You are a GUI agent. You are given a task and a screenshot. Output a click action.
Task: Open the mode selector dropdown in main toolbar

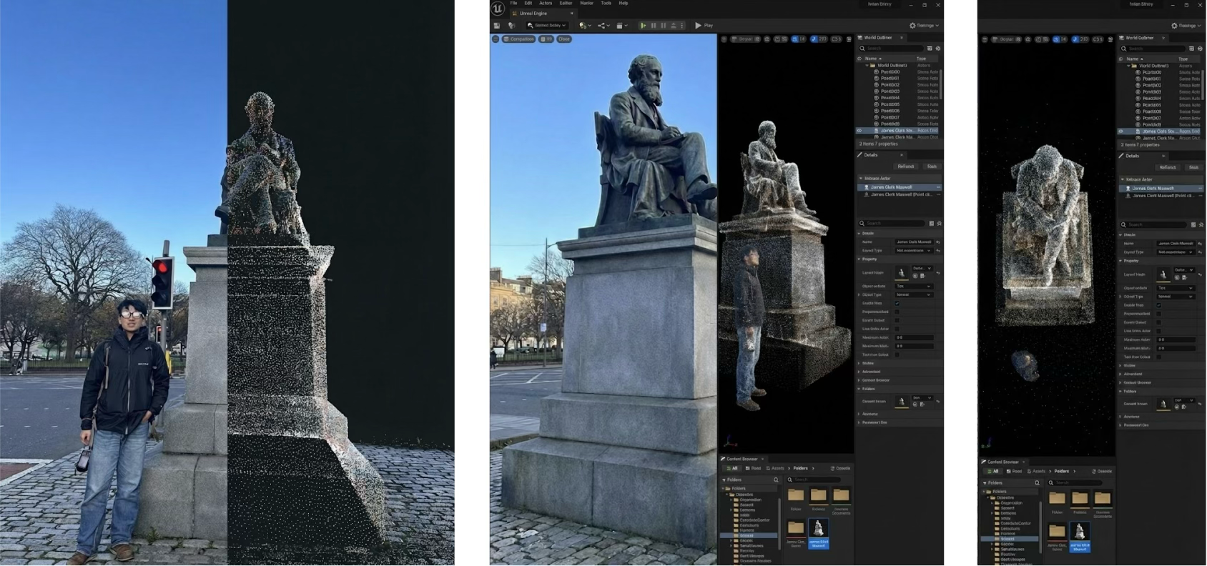coord(546,26)
